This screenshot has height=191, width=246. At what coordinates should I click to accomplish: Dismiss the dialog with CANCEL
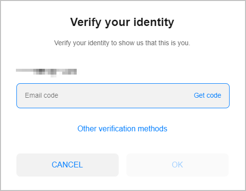tap(68, 165)
